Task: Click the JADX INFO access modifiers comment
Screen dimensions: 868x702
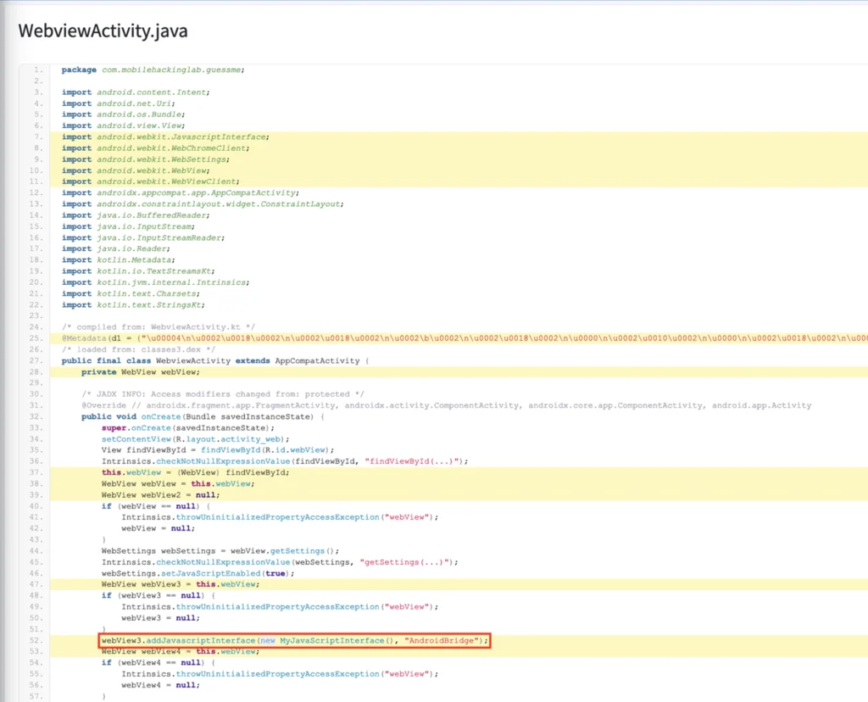Action: click(222, 394)
